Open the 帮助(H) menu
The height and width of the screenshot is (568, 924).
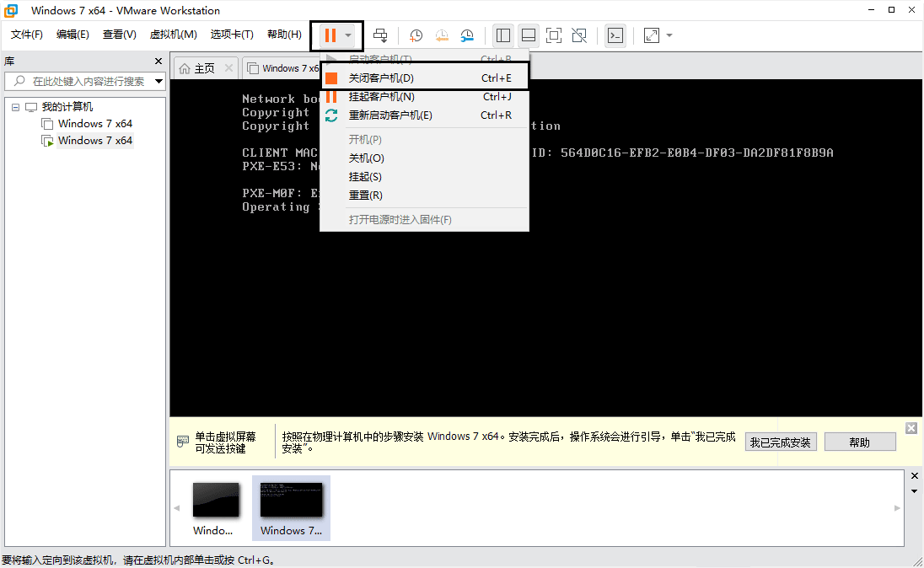[x=284, y=35]
